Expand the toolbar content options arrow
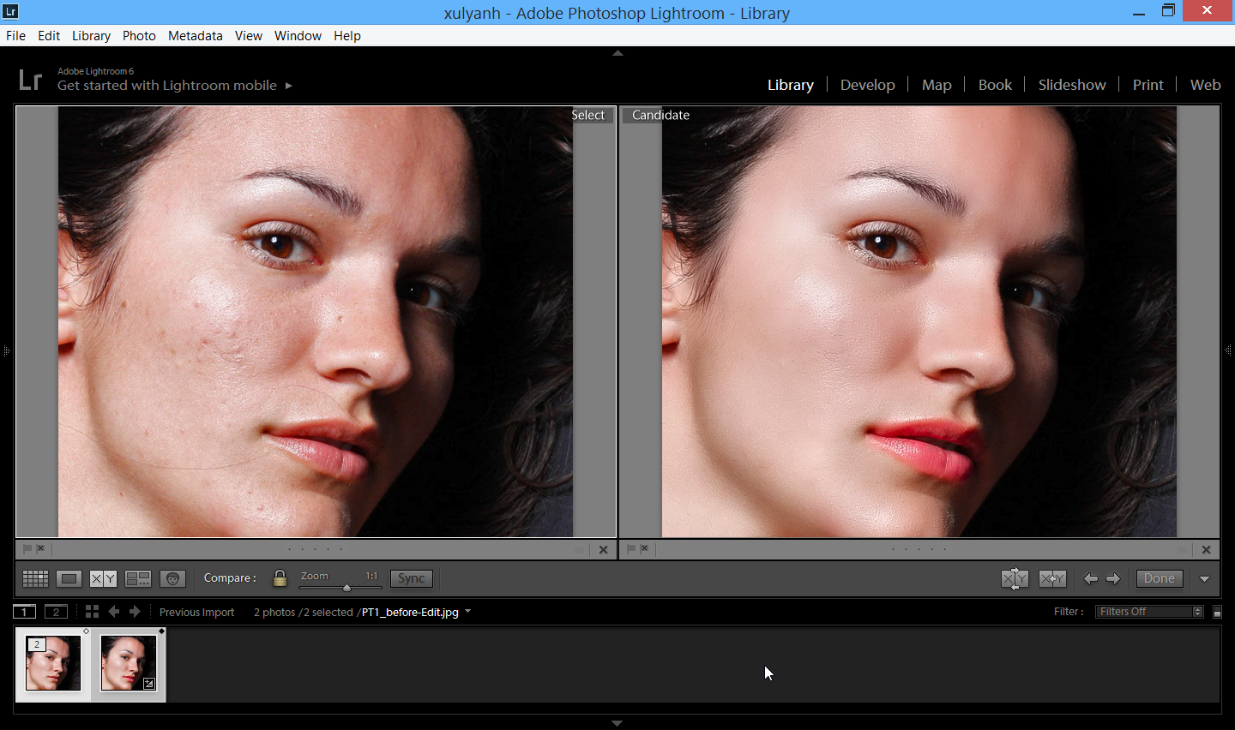Viewport: 1235px width, 730px height. (1204, 578)
